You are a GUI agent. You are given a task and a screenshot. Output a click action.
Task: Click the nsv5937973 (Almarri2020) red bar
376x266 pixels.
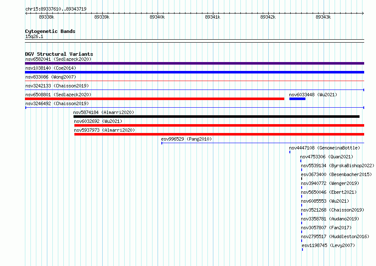click(219, 134)
